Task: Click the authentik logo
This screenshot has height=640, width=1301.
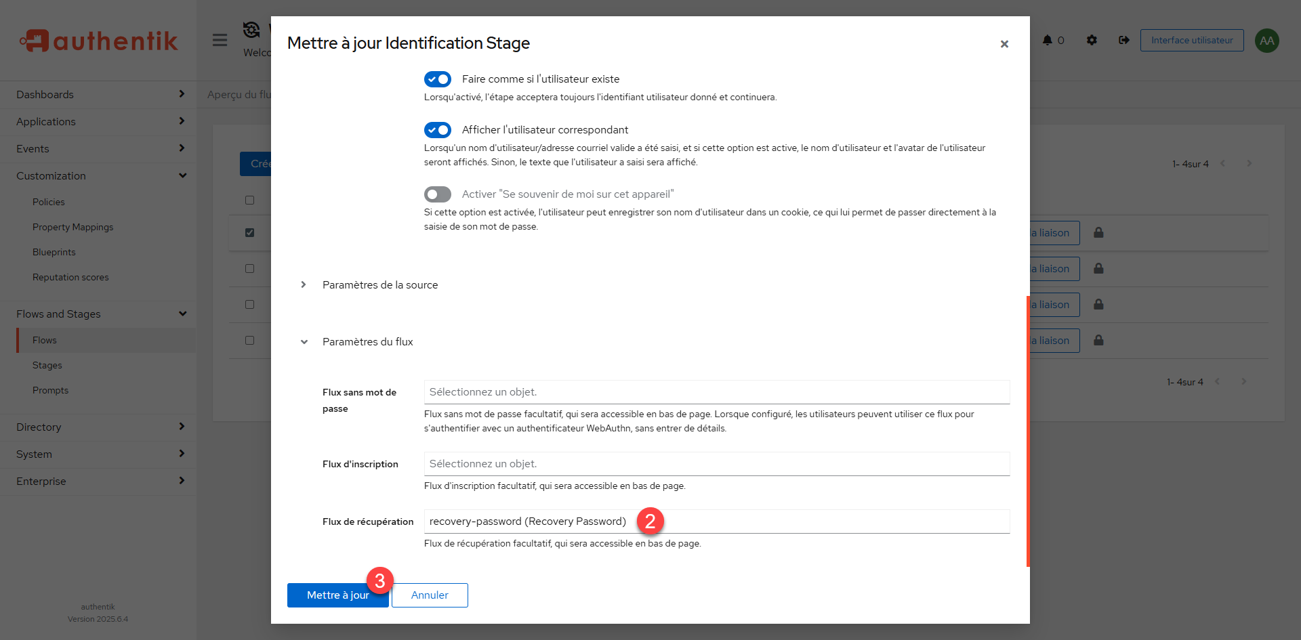Action: pos(99,41)
